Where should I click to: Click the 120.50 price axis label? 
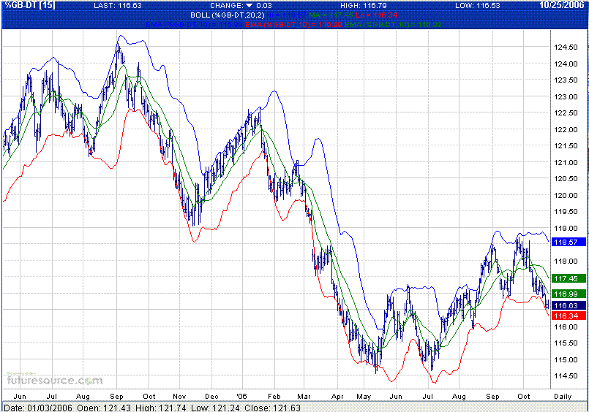click(x=566, y=179)
